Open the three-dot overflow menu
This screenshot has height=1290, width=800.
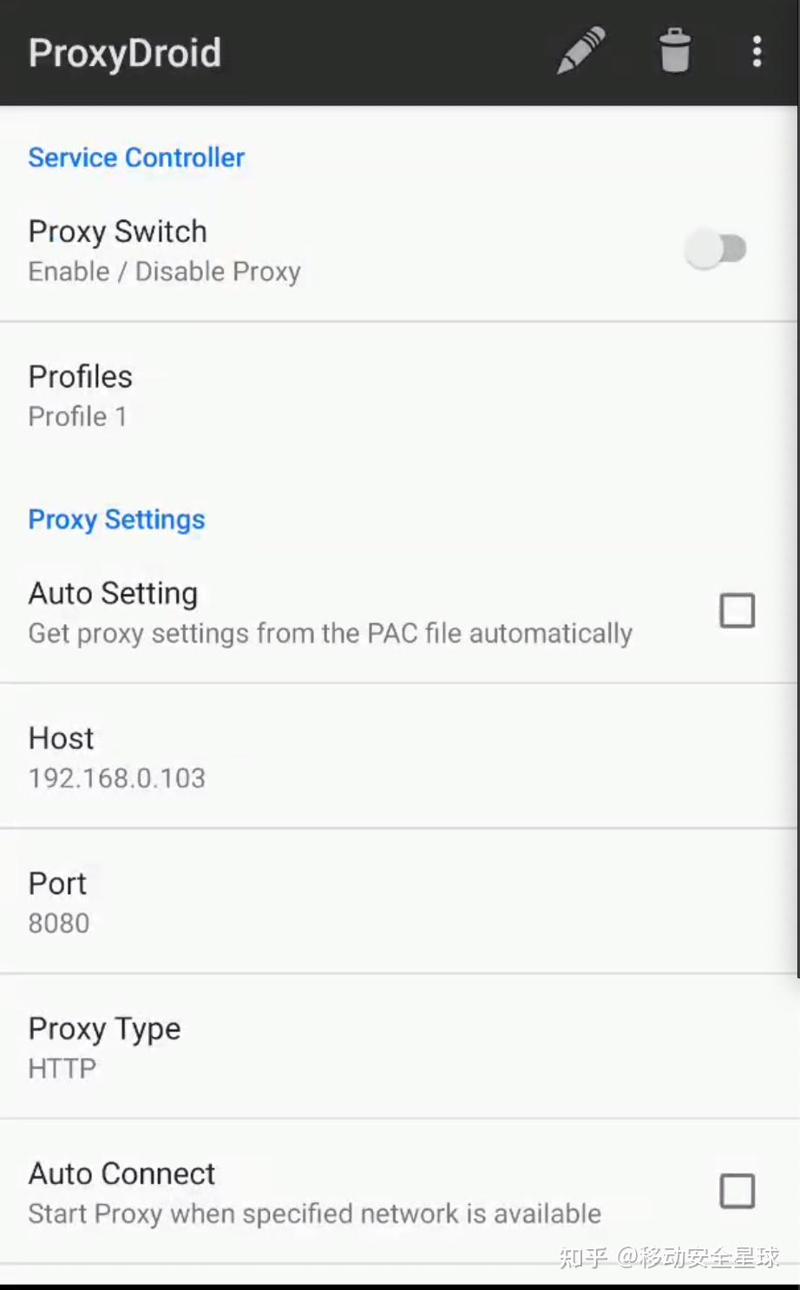pos(757,51)
